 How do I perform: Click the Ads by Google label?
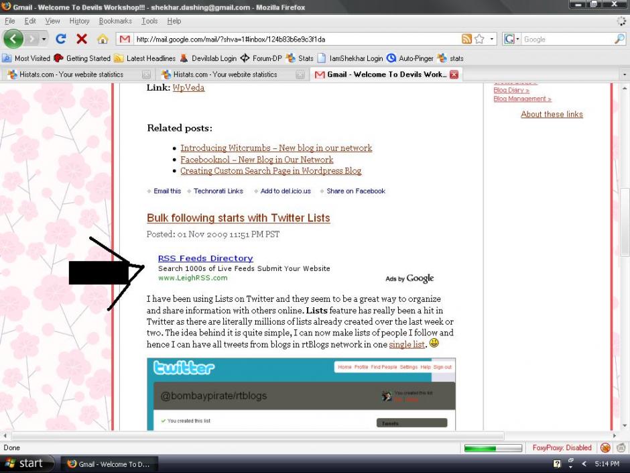[x=409, y=278]
